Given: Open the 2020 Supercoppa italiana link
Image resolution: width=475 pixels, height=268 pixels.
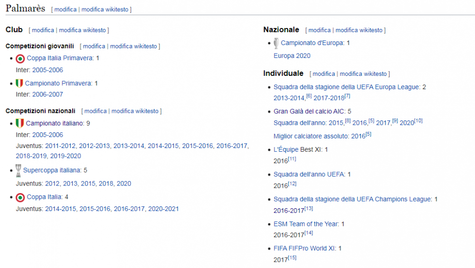Looking at the screenshot, I should pyautogui.click(x=124, y=184).
